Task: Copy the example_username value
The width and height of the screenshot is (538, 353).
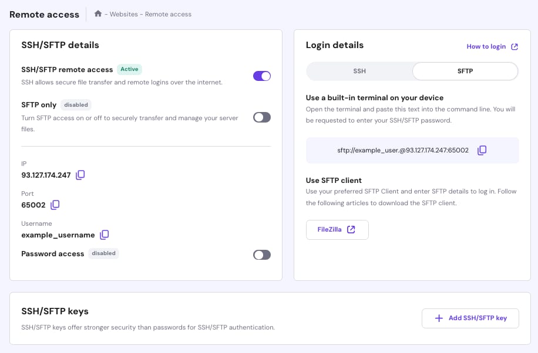Action: tap(105, 235)
